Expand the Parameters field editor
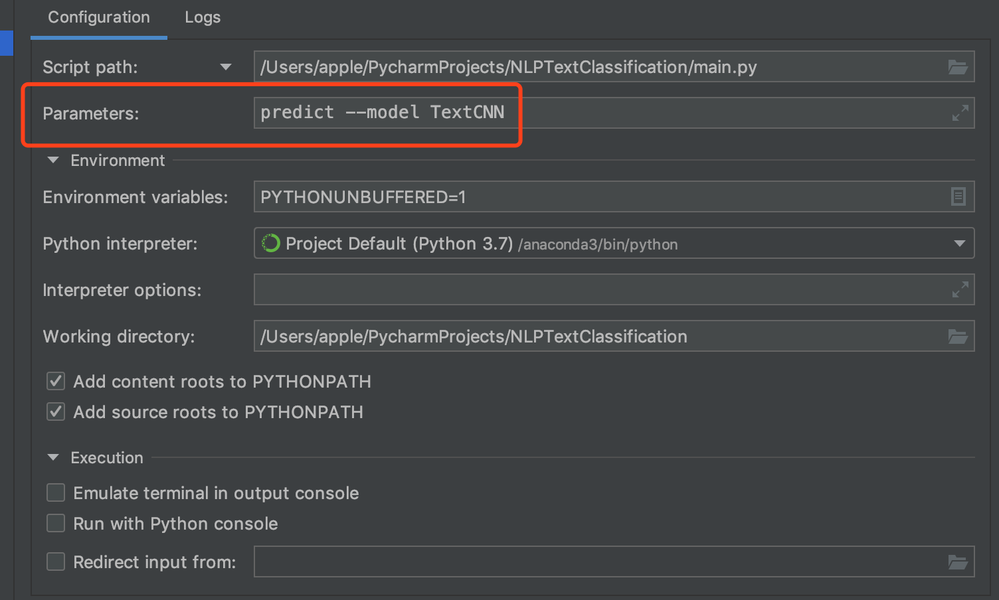Screen dimensions: 999x600 pyautogui.click(x=960, y=113)
